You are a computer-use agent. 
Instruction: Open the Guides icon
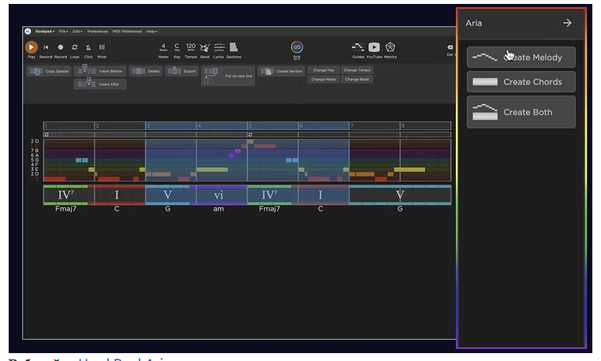point(357,47)
